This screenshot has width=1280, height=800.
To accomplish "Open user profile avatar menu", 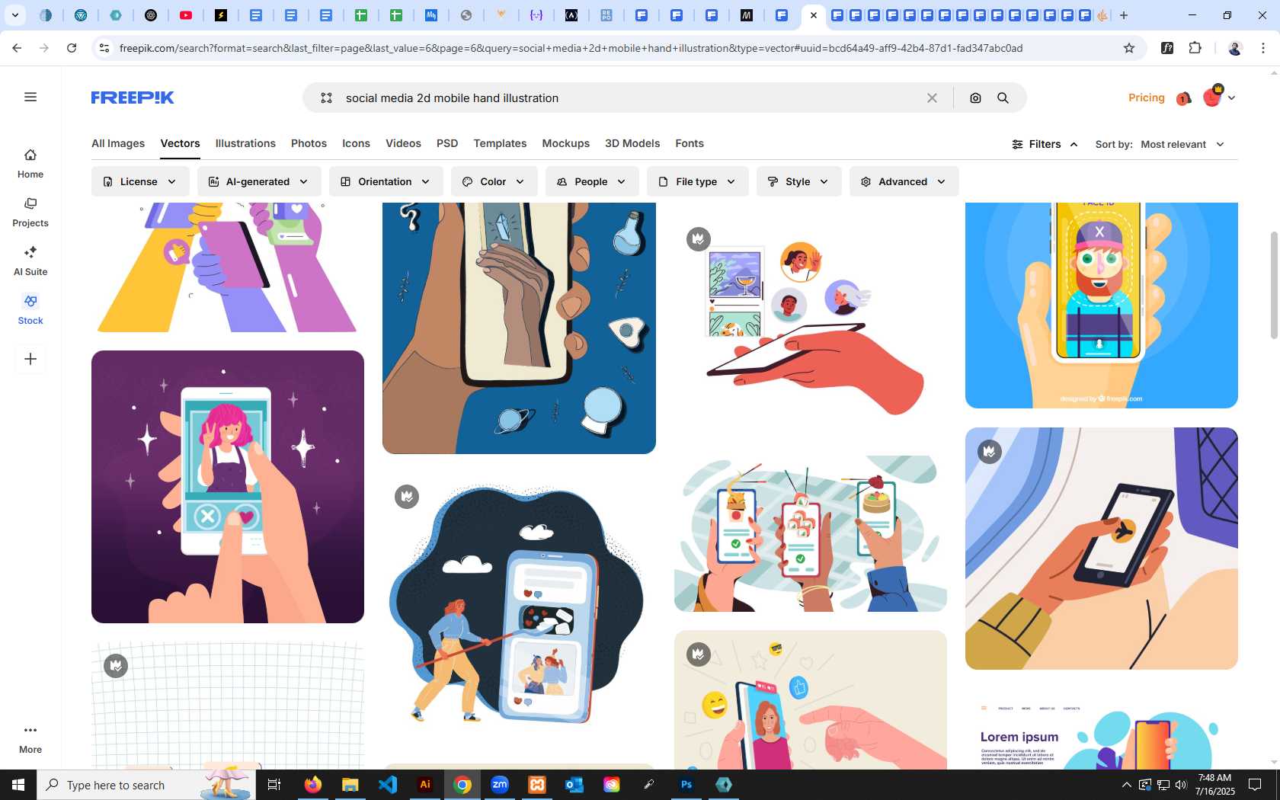I will (1218, 97).
